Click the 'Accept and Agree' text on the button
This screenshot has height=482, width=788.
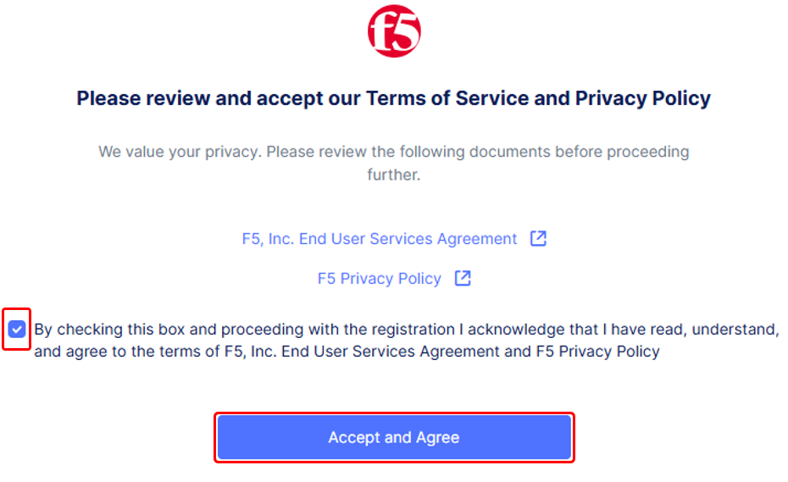pos(394,438)
